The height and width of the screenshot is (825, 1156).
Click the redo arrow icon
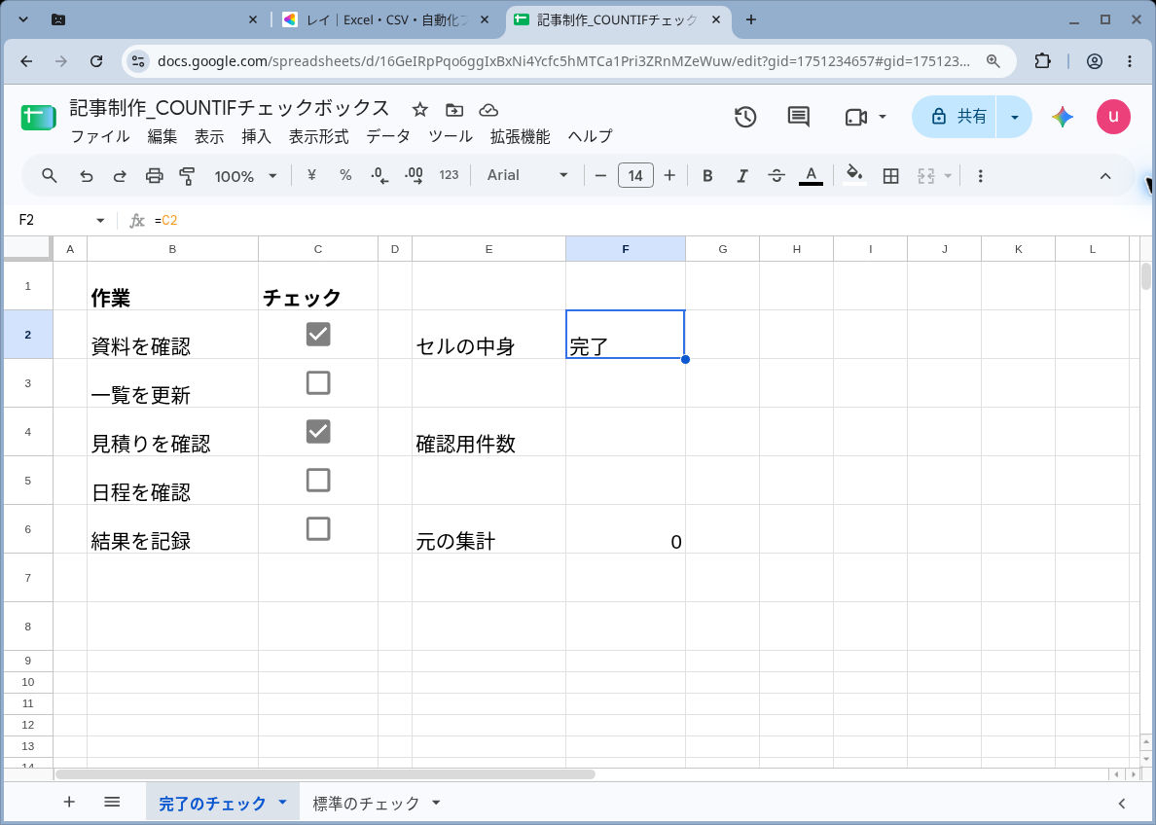click(120, 175)
